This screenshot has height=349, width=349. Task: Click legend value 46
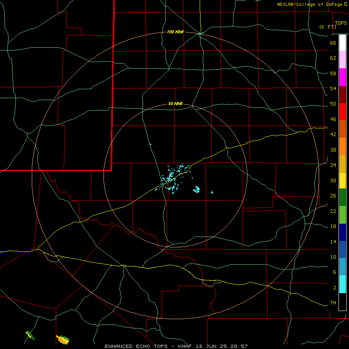click(333, 119)
